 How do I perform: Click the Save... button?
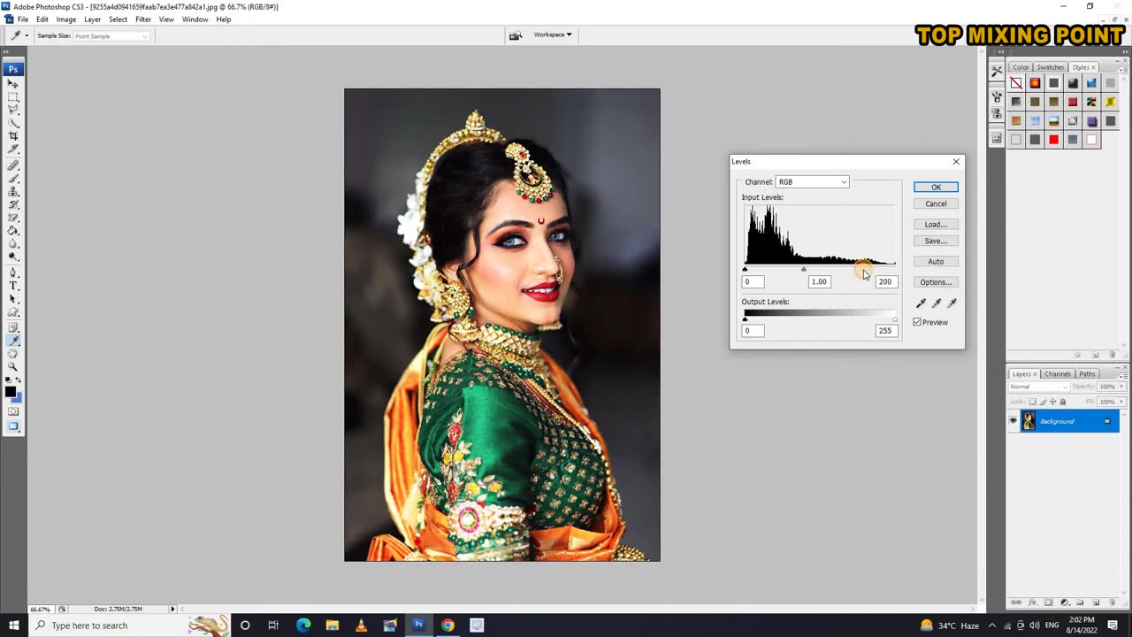(936, 241)
